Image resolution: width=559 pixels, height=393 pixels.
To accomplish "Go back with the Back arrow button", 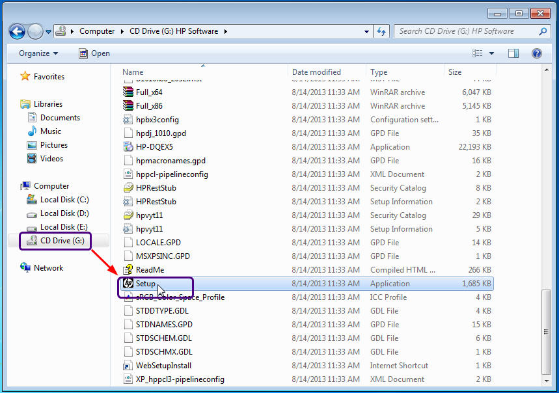I will 17,31.
